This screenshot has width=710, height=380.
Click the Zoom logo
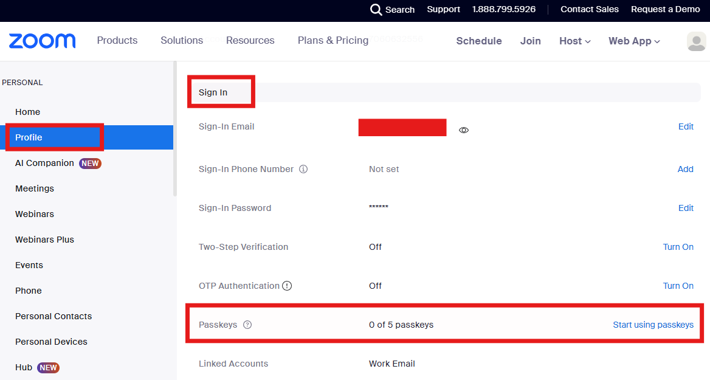[42, 41]
